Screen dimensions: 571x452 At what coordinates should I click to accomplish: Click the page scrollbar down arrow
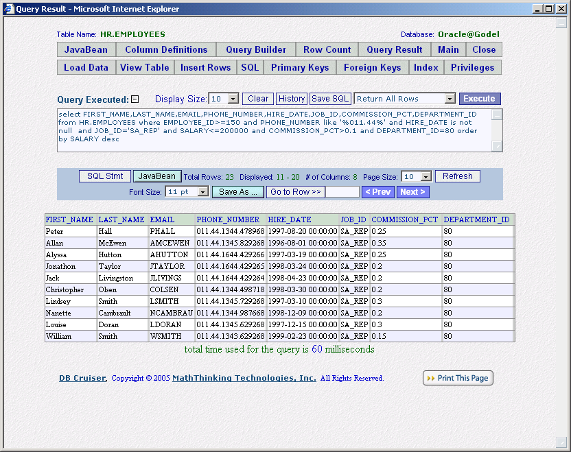pyautogui.click(x=561, y=442)
